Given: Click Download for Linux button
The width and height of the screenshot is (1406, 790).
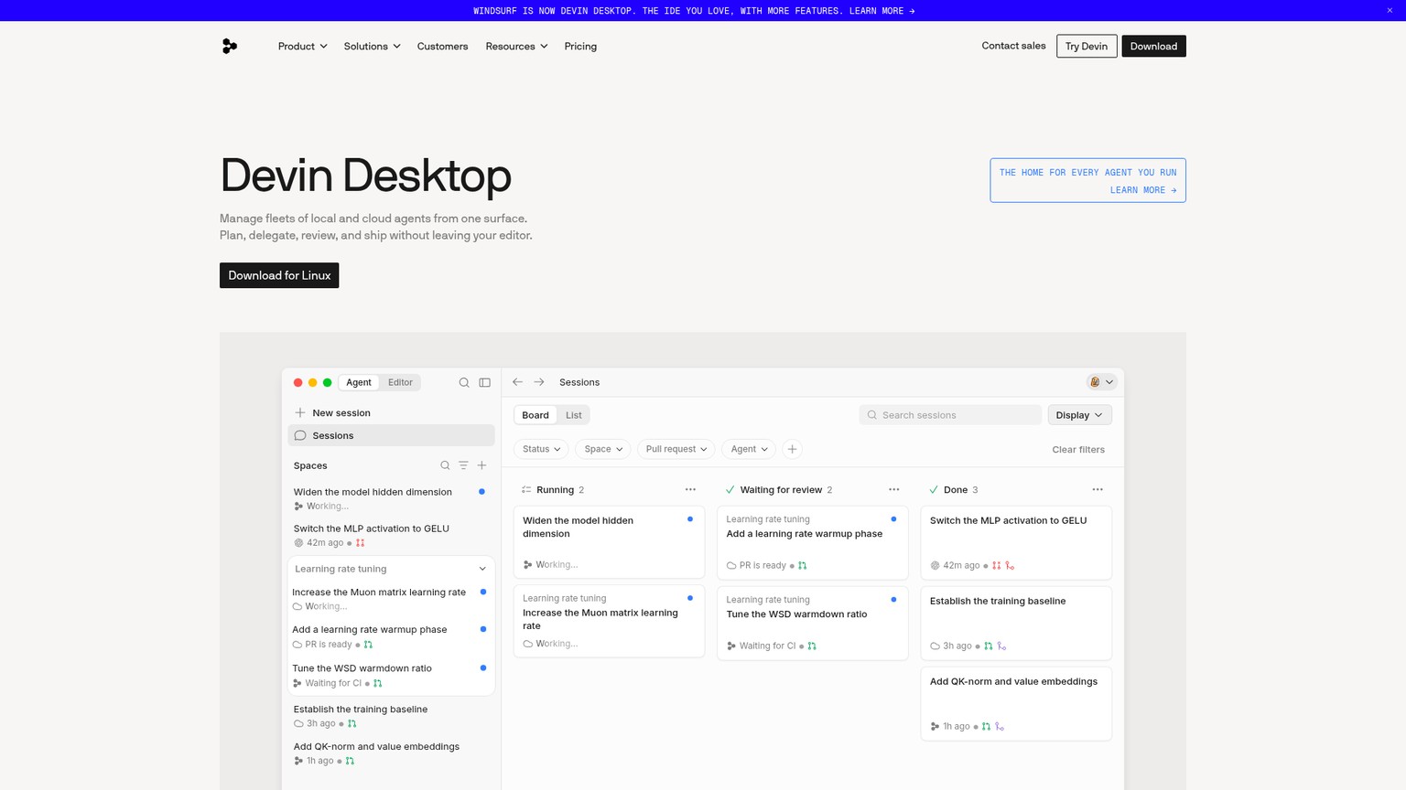Looking at the screenshot, I should pos(279,275).
